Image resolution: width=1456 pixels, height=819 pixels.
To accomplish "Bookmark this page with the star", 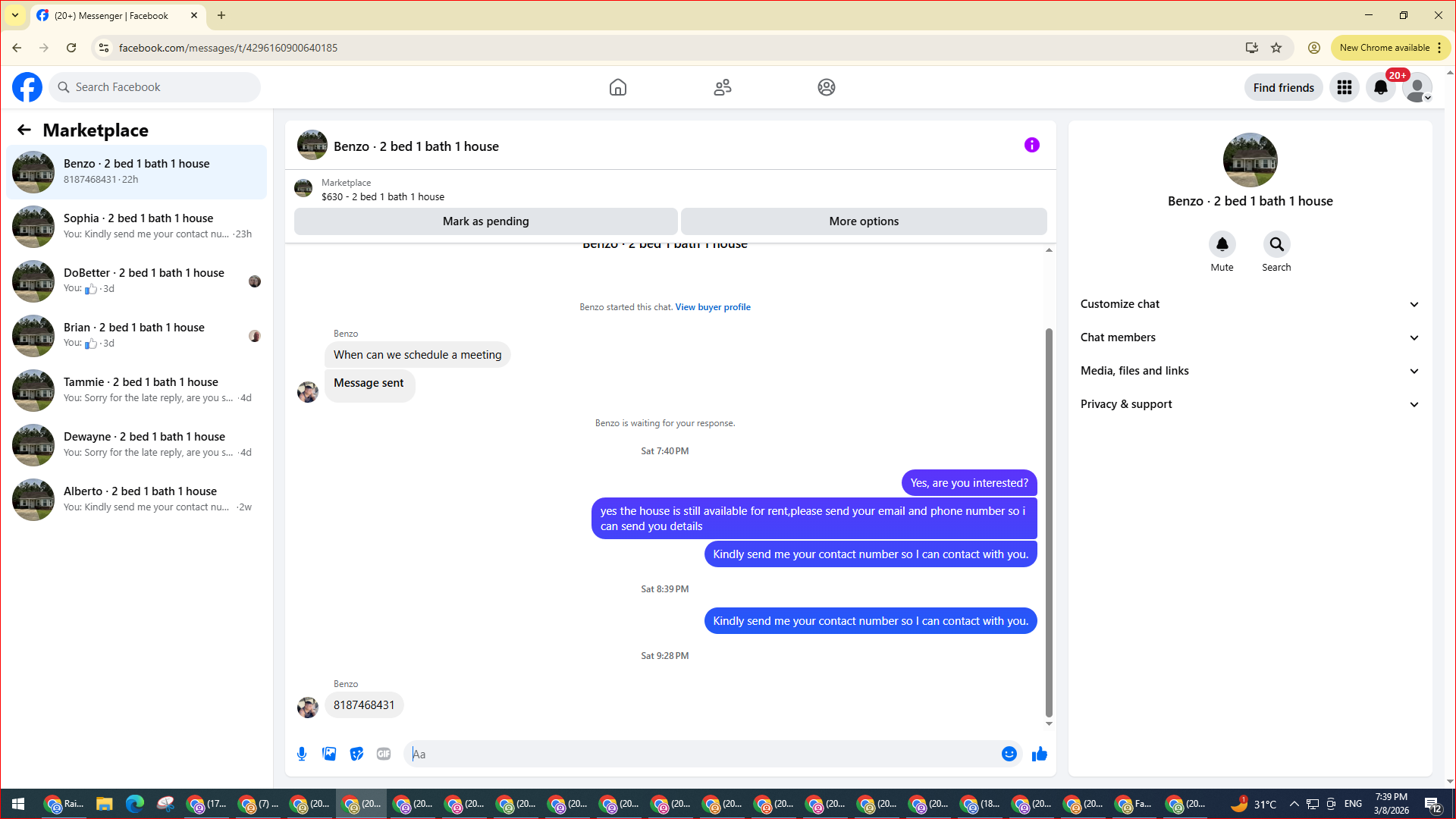I will [1276, 48].
